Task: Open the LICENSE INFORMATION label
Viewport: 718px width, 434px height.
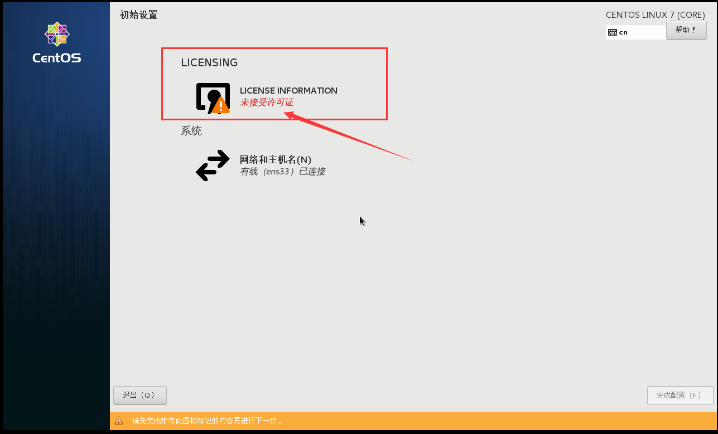Action: 288,90
